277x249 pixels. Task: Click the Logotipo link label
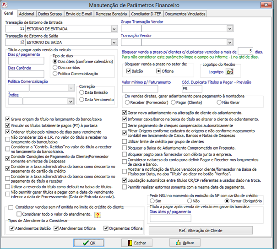216,72
